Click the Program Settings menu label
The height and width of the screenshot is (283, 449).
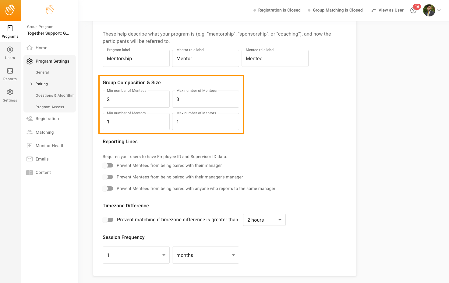52,61
